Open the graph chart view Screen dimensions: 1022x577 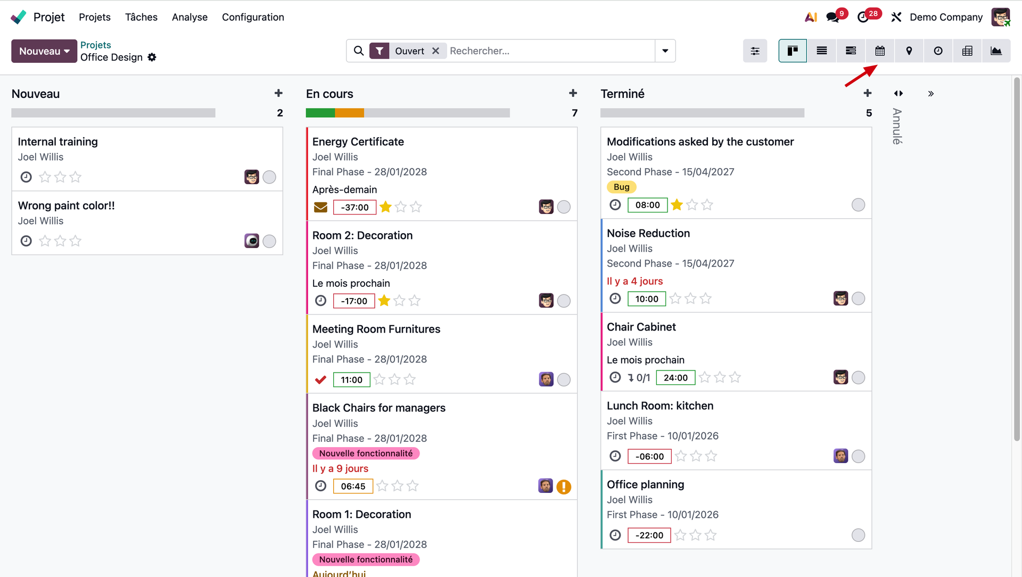click(x=996, y=51)
